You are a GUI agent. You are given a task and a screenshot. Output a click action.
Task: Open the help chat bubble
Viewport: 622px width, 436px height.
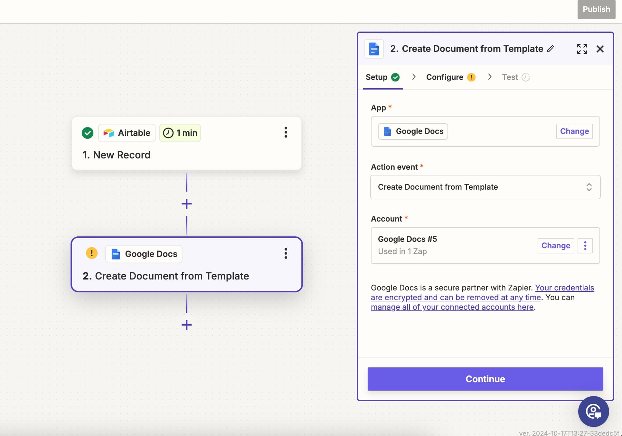[x=593, y=411]
